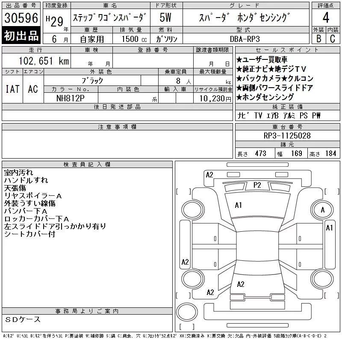Viewport: 342px width, 342px height.
Task: Click the 車台番号 header
Action: 287,127
